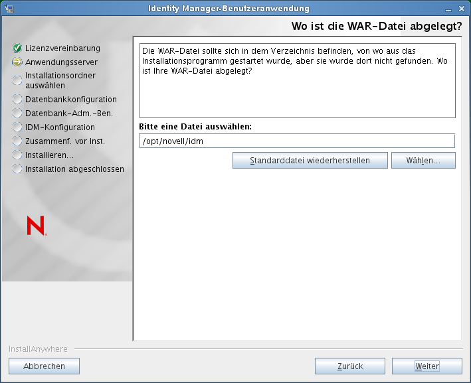Click the Anwendungsserver step label
Screen dimensions: 471x383
tap(61, 62)
